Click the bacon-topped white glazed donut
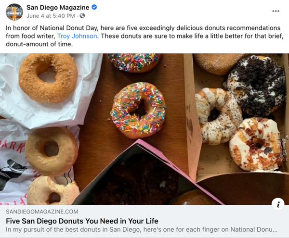 [256, 144]
